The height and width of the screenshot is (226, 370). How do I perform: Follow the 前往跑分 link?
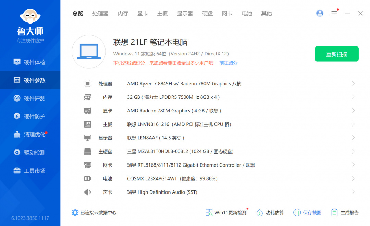(228, 63)
